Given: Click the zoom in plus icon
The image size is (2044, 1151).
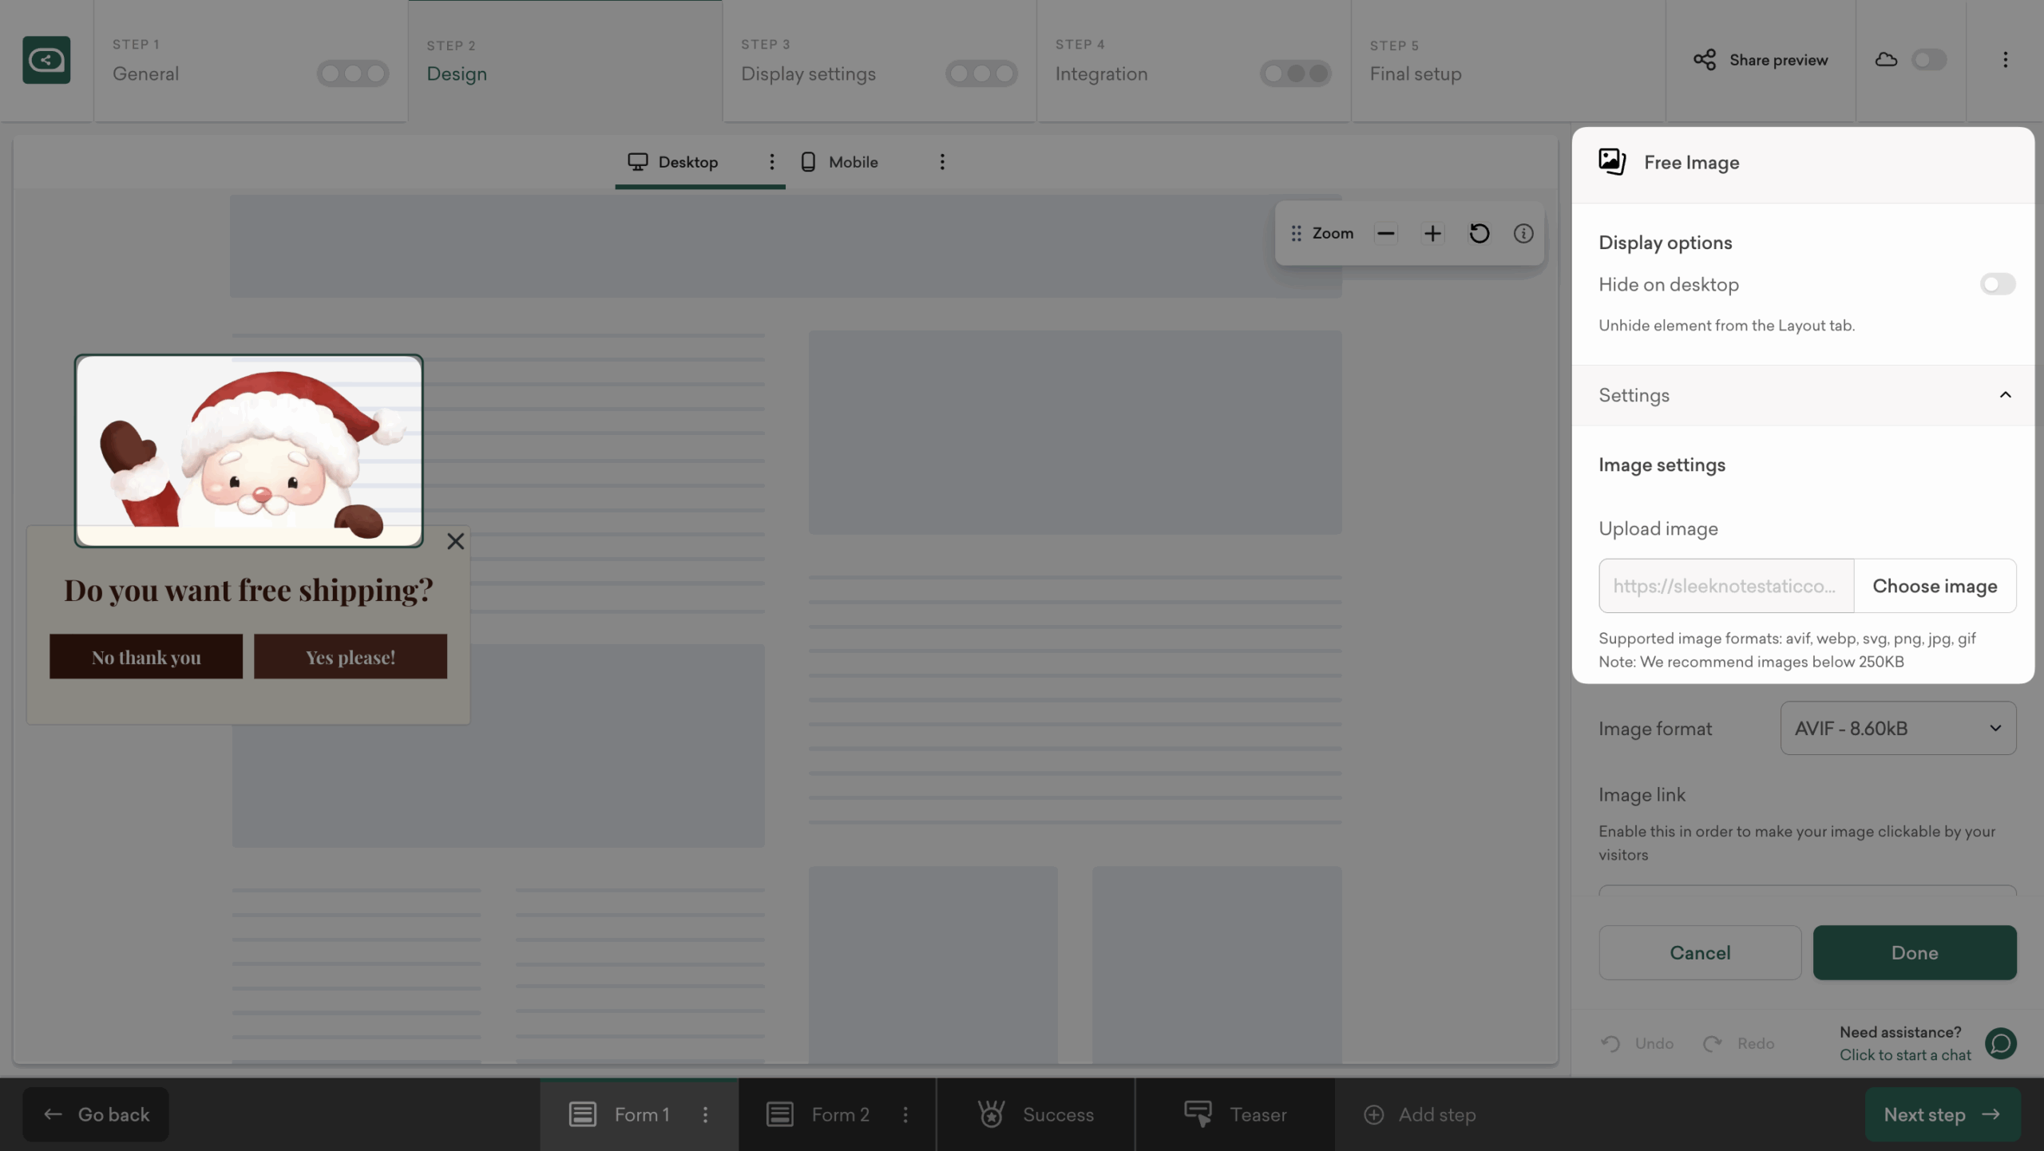Looking at the screenshot, I should [x=1432, y=233].
